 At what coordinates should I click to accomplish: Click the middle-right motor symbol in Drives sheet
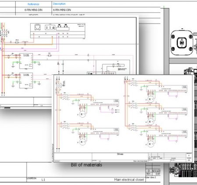151,122
